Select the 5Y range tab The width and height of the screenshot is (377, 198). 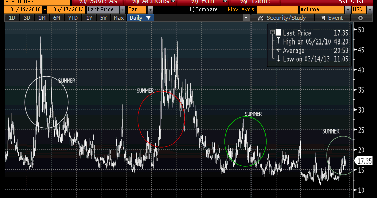coord(103,18)
